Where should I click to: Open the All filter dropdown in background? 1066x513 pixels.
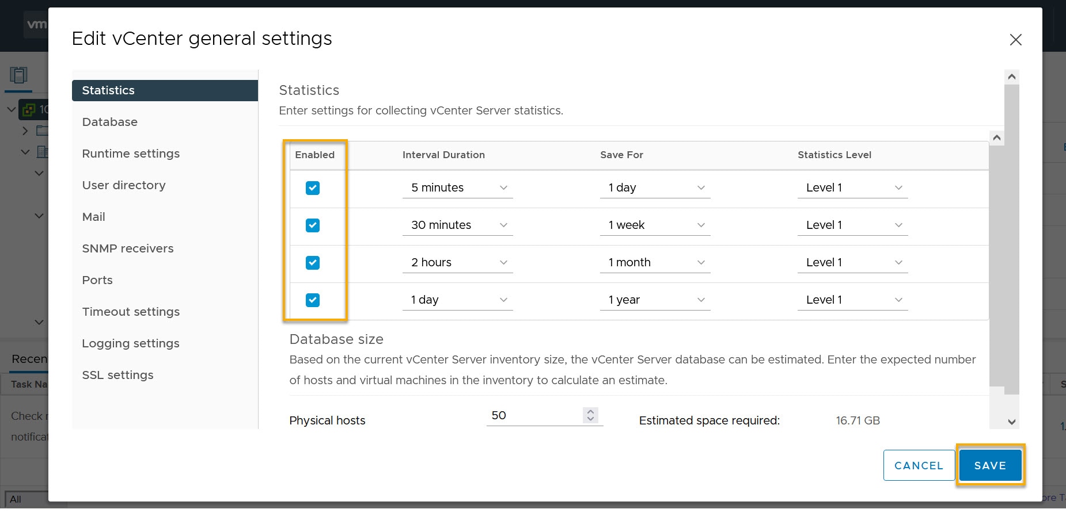pyautogui.click(x=26, y=499)
